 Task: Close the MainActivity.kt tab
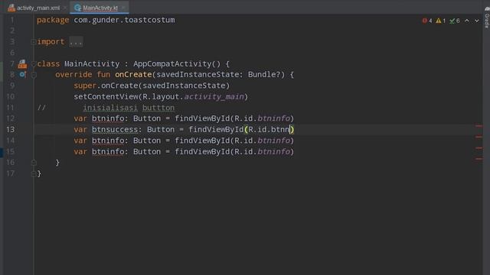123,8
